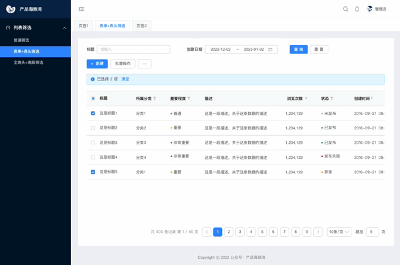The image size is (400, 265).
Task: Toggle the select-all checkbox in table header
Action: coord(93,99)
